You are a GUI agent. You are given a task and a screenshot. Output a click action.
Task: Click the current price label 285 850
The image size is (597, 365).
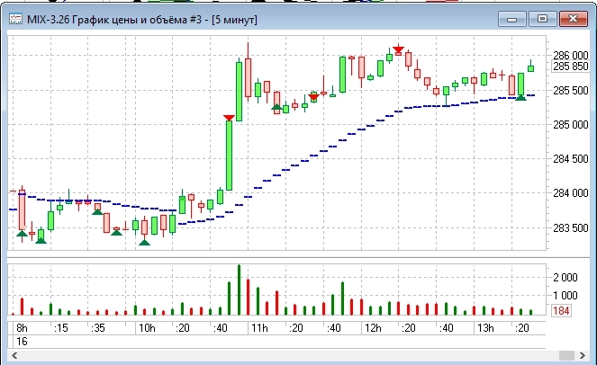click(570, 67)
